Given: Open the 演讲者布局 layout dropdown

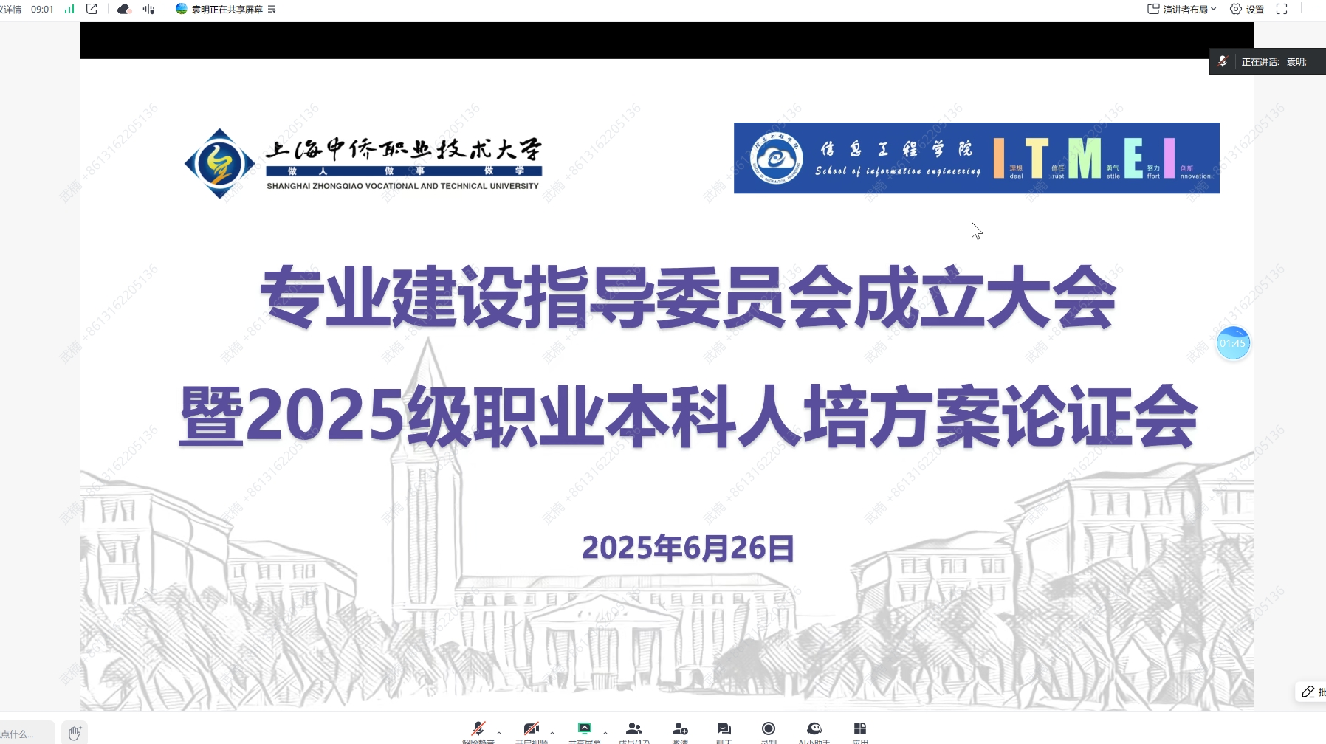Looking at the screenshot, I should [x=1182, y=10].
